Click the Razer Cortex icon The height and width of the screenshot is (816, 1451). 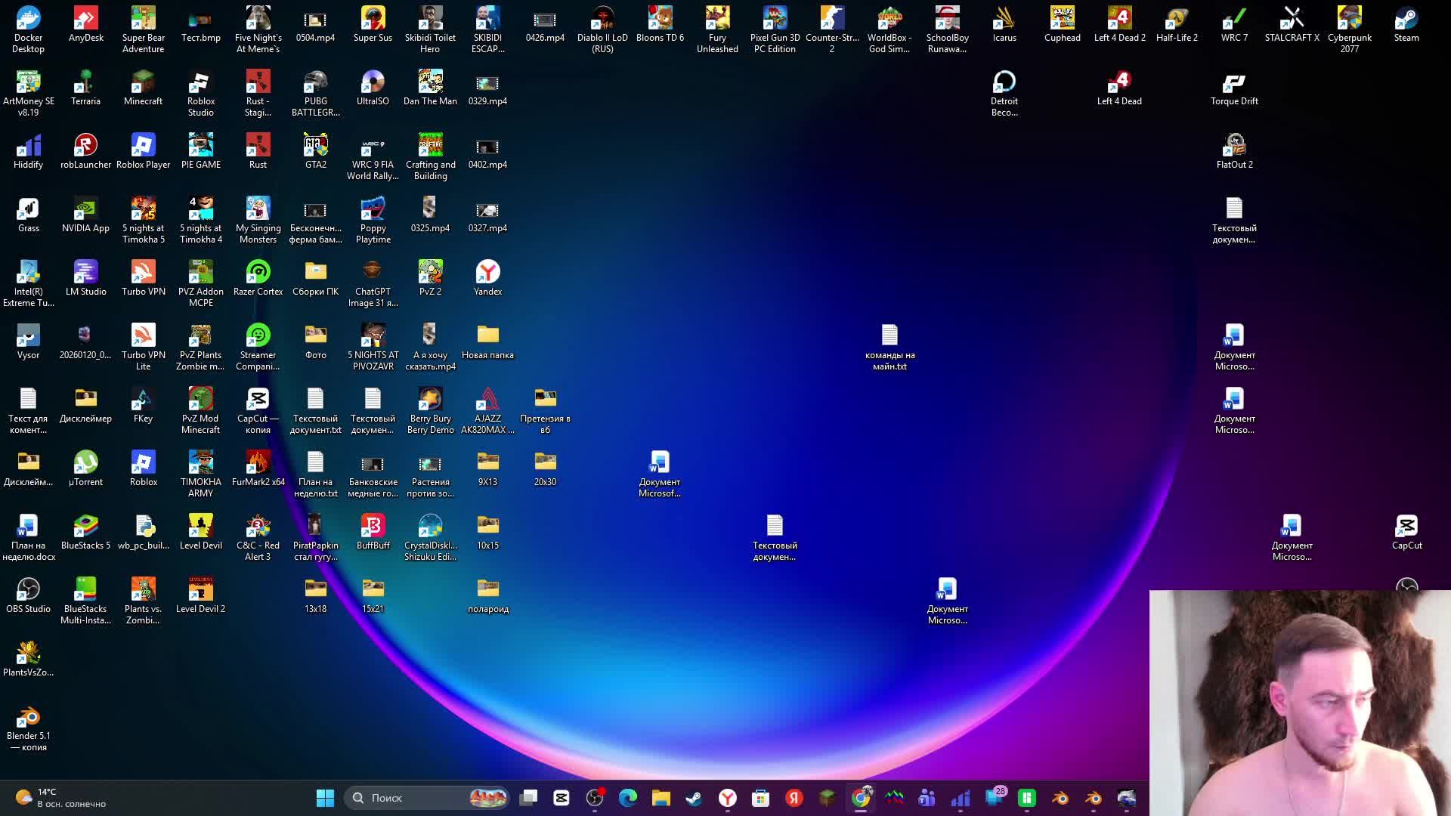(x=258, y=277)
